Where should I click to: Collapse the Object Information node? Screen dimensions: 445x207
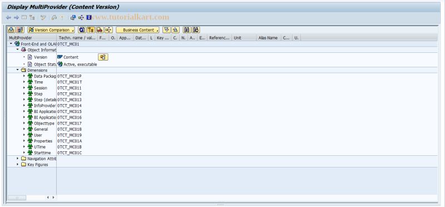pos(18,50)
